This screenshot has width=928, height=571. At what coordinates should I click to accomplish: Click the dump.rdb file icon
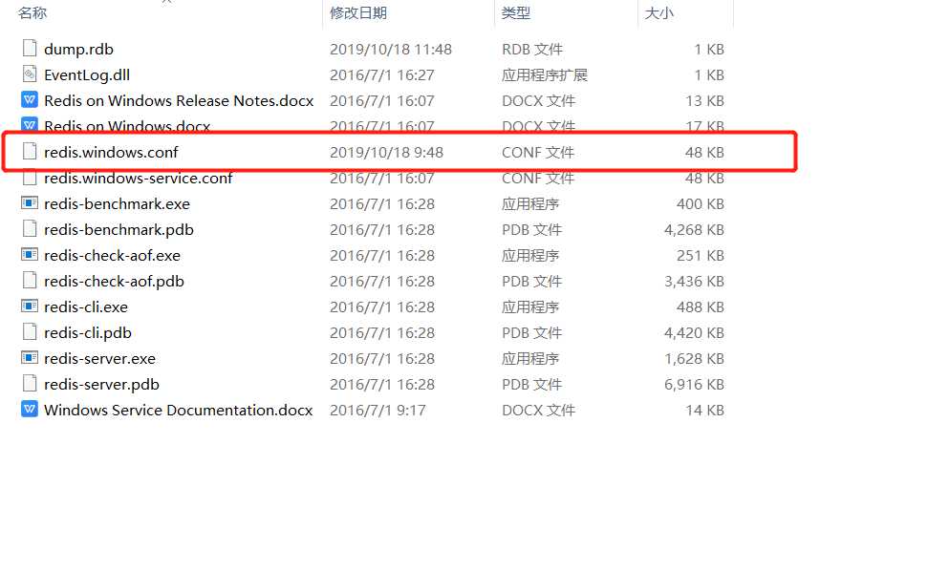29,49
